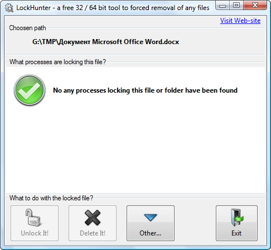Viewport: 271px width, 250px height.
Task: Click the "No any processes locking" message
Action: 145,90
